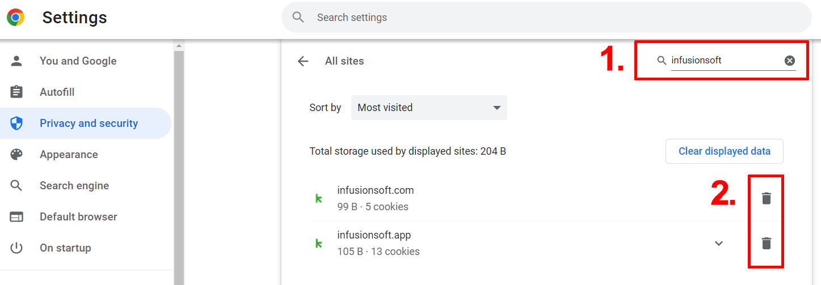Screen dimensions: 821x285
Task: Click 105 B · 13 cookies text
Action: click(378, 252)
